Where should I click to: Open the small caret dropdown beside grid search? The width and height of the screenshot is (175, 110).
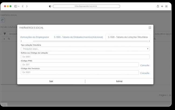click(x=4, y=39)
